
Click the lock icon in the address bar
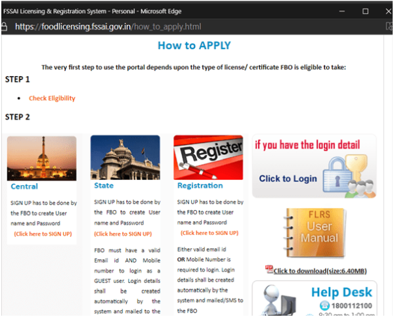click(5, 27)
